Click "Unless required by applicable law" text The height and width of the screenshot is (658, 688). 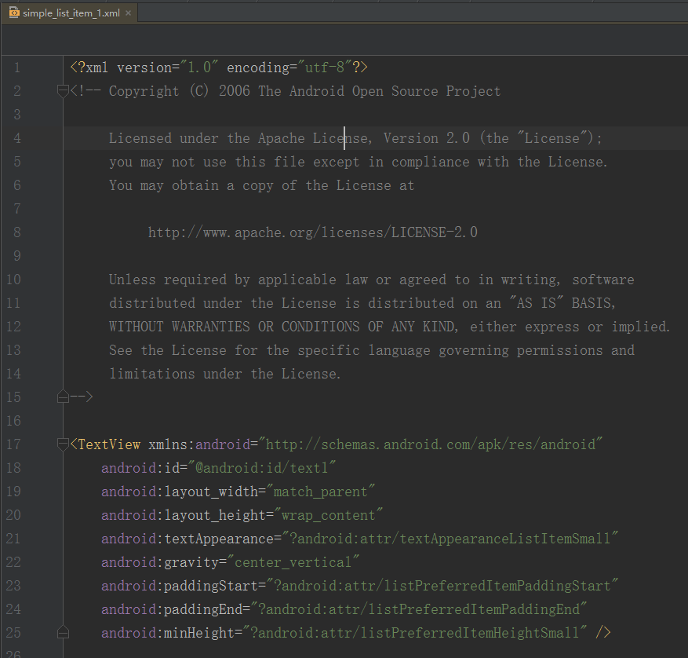click(238, 280)
